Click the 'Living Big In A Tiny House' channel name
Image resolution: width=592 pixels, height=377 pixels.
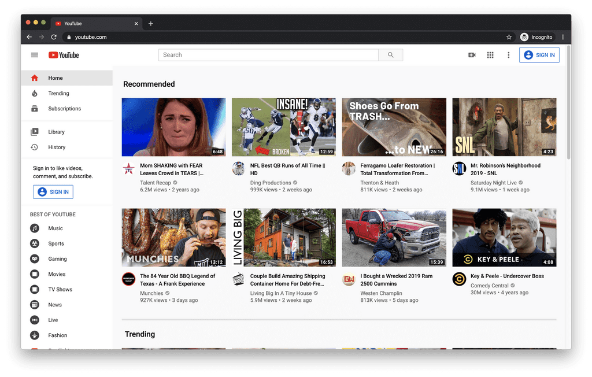[x=281, y=293]
